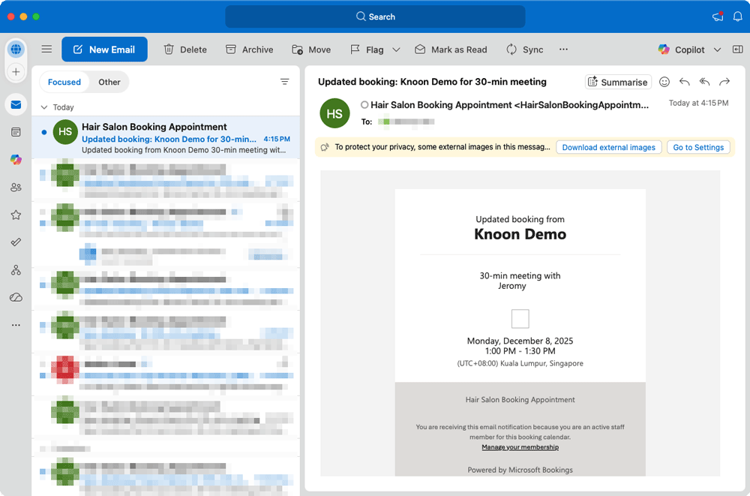Click the emoji reaction smiley icon
This screenshot has height=496, width=750.
point(664,82)
